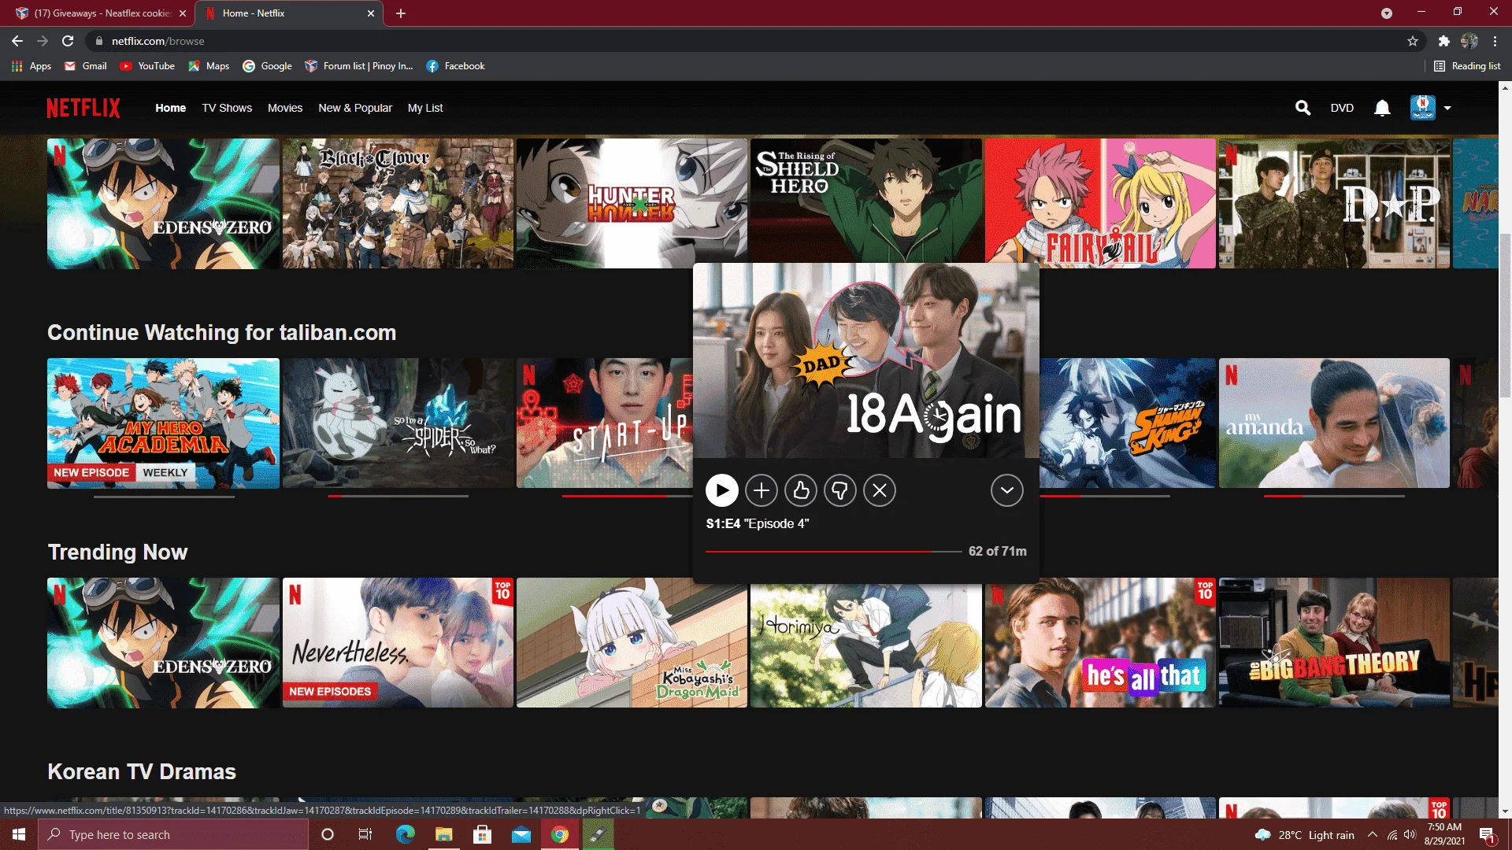This screenshot has height=850, width=1512.
Task: Click the address bar URL
Action: point(157,41)
